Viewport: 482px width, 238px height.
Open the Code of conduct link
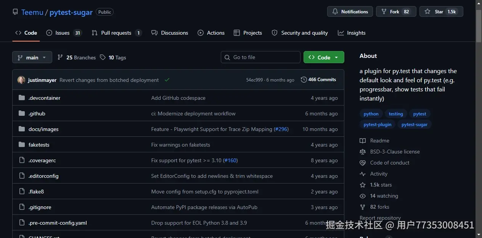click(x=385, y=163)
